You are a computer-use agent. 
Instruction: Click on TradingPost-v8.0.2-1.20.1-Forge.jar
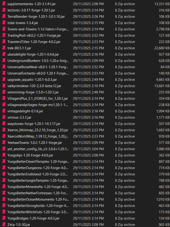pos(34,35)
